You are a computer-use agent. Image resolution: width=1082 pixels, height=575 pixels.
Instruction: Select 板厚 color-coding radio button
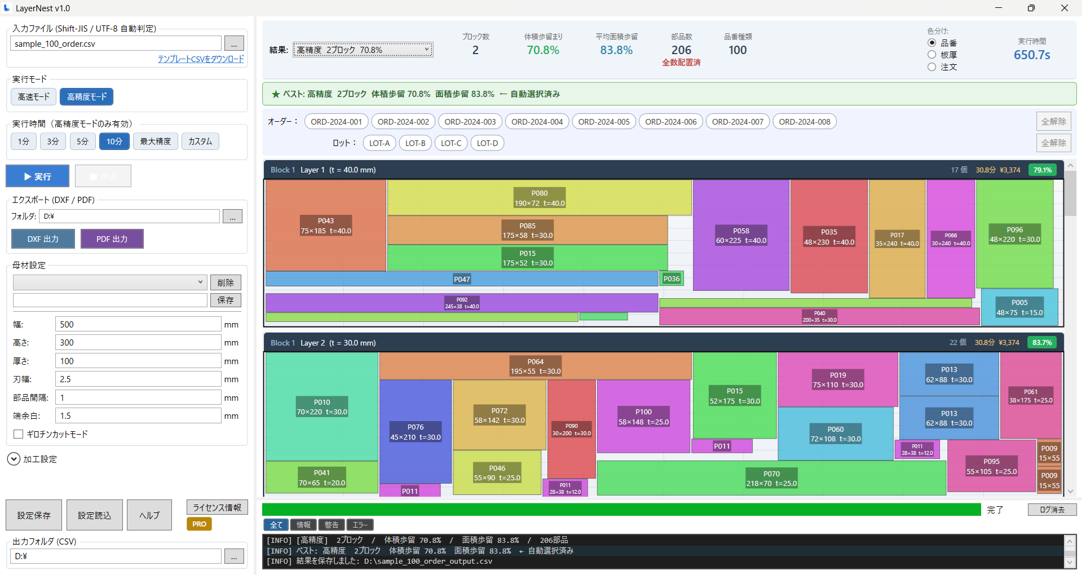(x=931, y=54)
